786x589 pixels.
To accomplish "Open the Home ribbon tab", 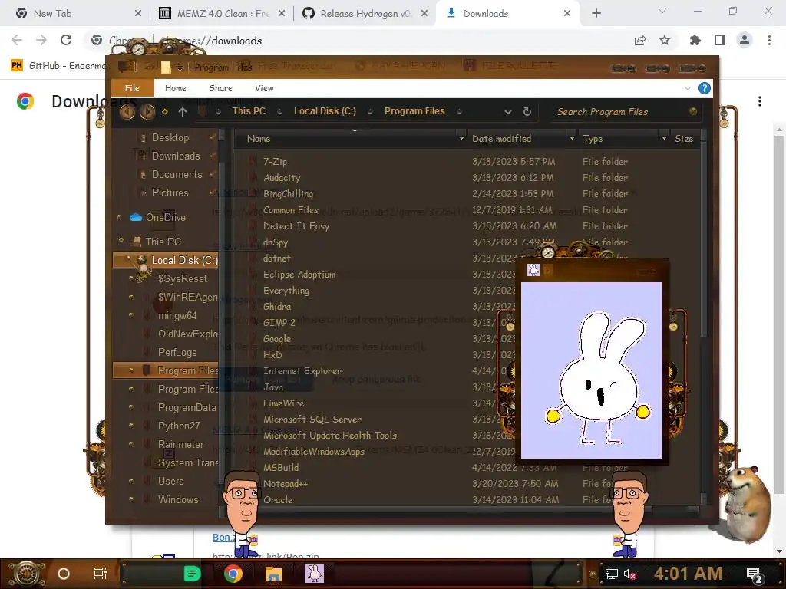I will [x=176, y=88].
